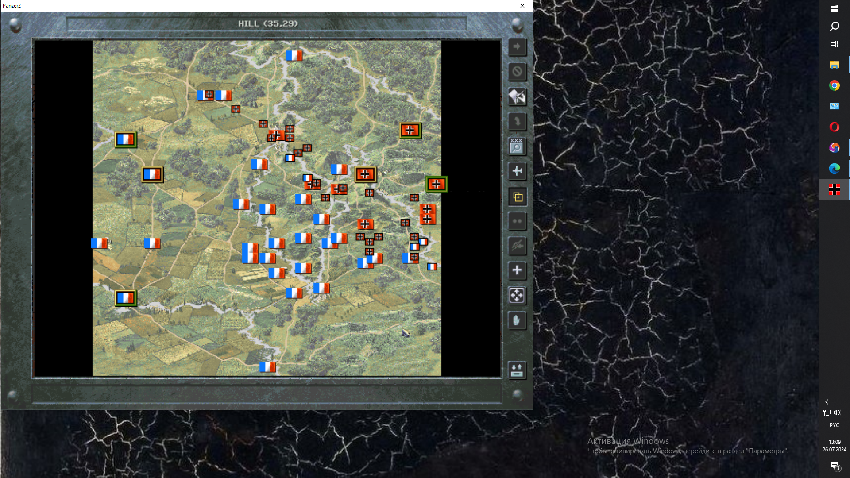Click the white plus icon in toolbar
Viewport: 850px width, 478px height.
tap(517, 270)
